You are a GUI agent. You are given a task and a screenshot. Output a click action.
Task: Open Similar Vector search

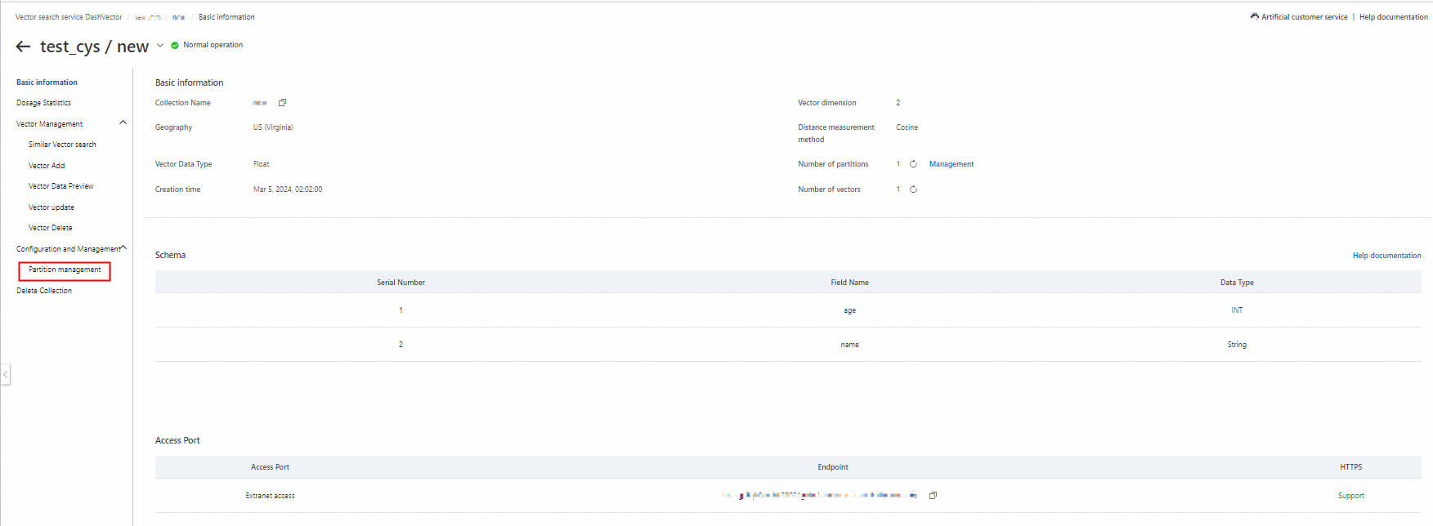[x=62, y=145]
